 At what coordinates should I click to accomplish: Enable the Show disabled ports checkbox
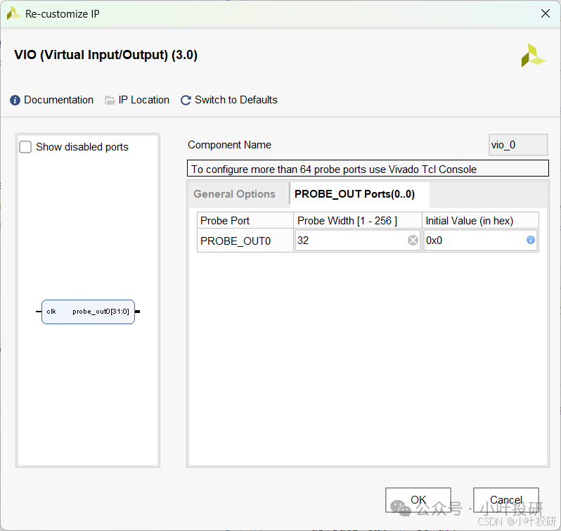point(26,147)
